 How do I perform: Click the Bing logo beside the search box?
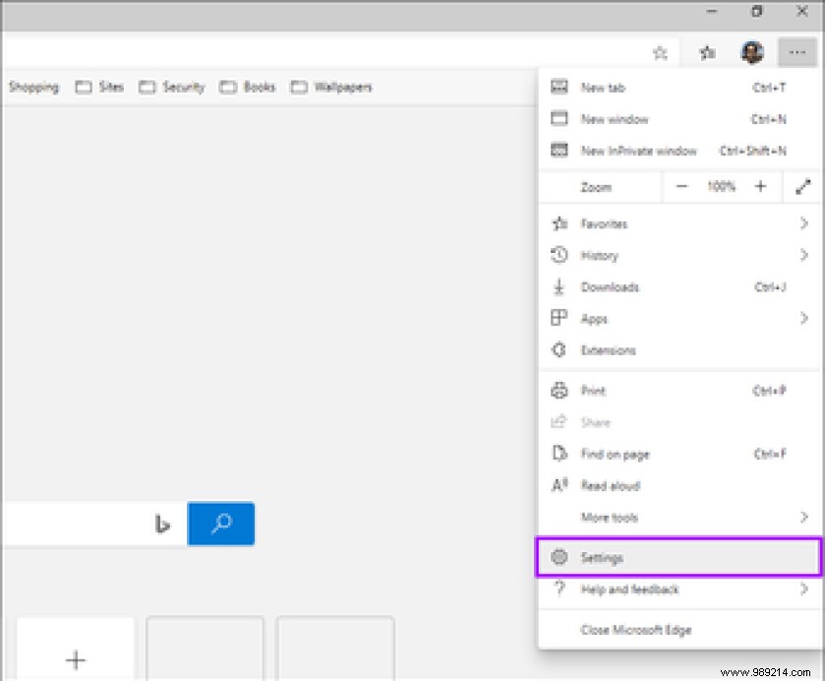pos(162,526)
